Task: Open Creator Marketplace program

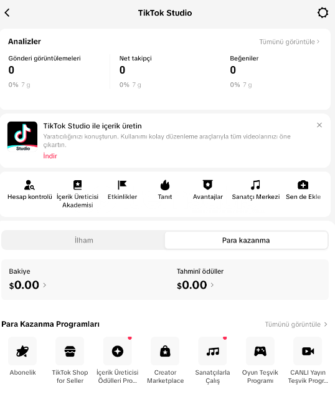Action: pos(165,351)
